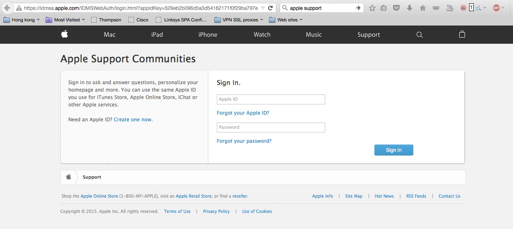
Task: Select Support in the Apple navigation bar
Action: (x=369, y=35)
